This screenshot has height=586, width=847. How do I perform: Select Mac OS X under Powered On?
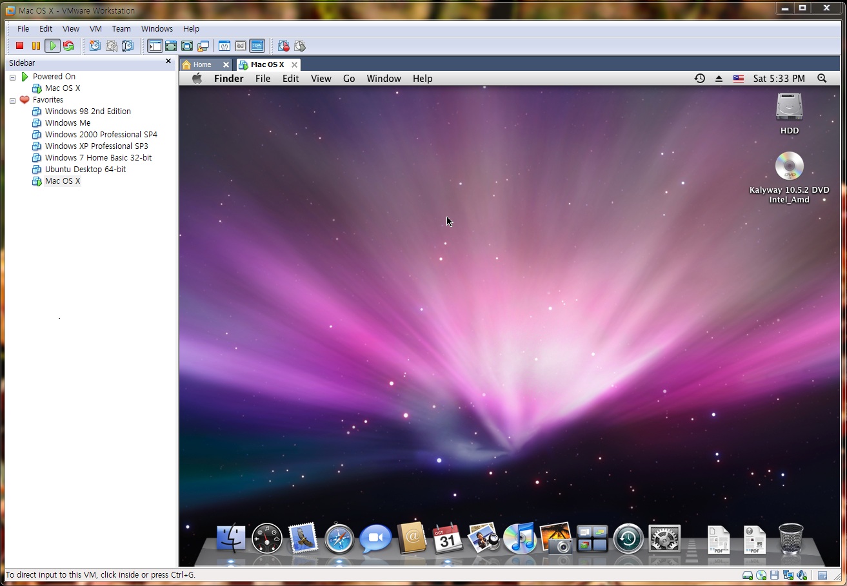tap(62, 88)
